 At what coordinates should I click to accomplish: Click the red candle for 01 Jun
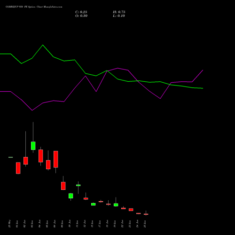coord(18,168)
